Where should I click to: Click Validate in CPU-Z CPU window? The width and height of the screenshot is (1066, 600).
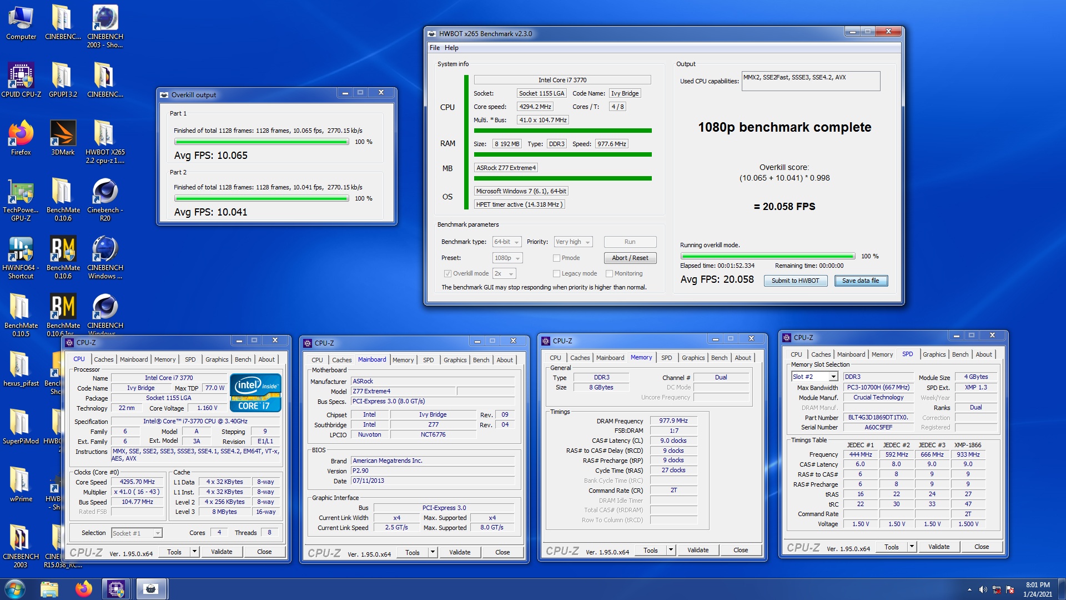[222, 552]
